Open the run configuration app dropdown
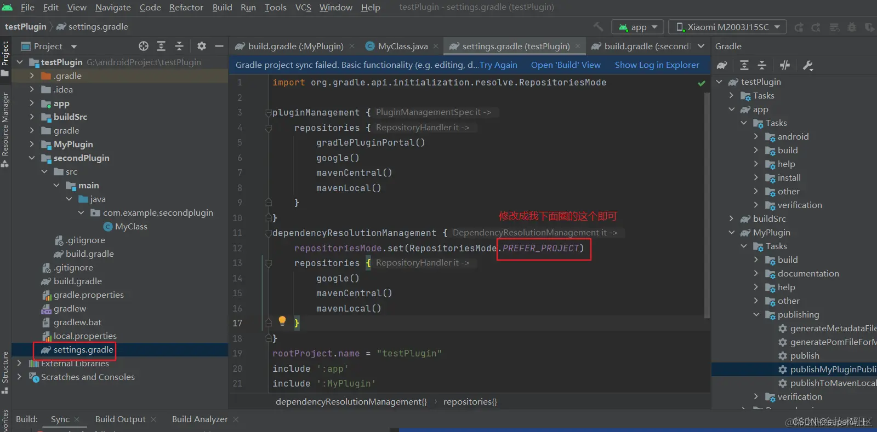 [638, 27]
